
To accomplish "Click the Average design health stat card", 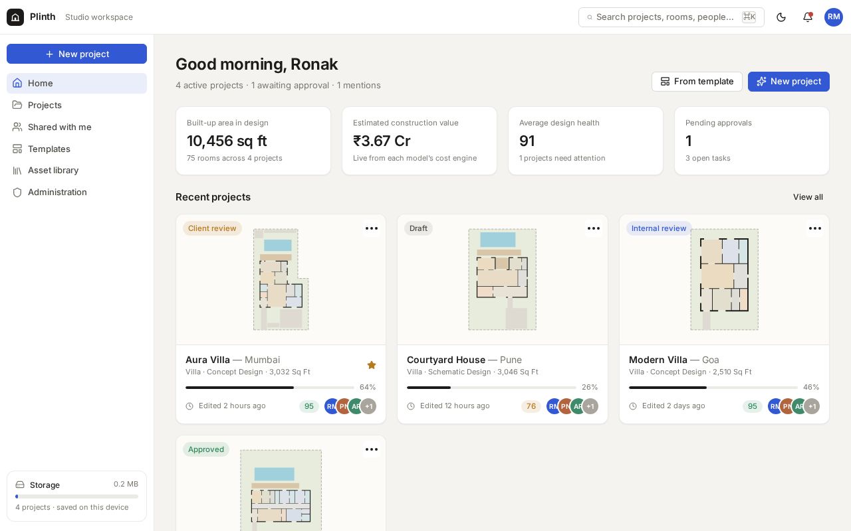I will coord(586,141).
